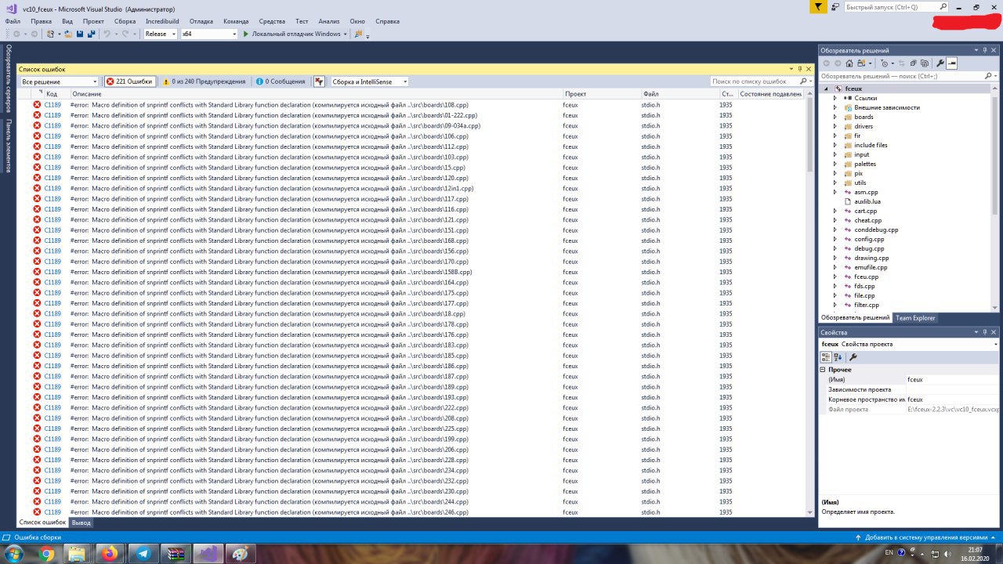Click Добавить в систему управления версиями
The width and height of the screenshot is (1003, 564).
(926, 537)
